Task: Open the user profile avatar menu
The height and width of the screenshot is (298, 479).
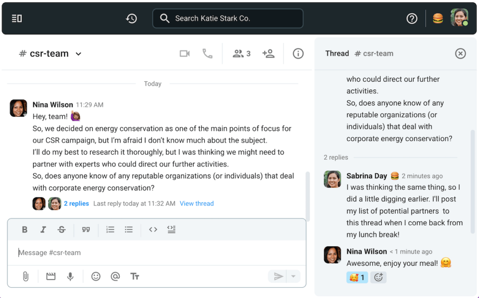Action: pos(459,18)
